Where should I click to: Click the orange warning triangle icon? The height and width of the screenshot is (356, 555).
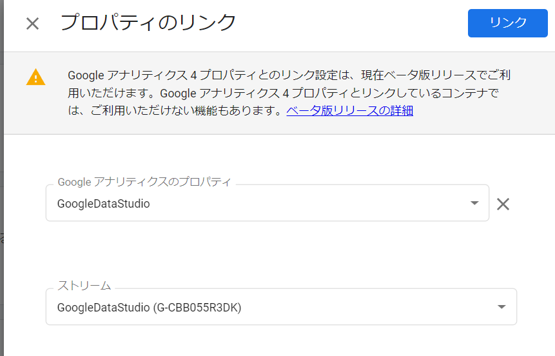tap(35, 77)
